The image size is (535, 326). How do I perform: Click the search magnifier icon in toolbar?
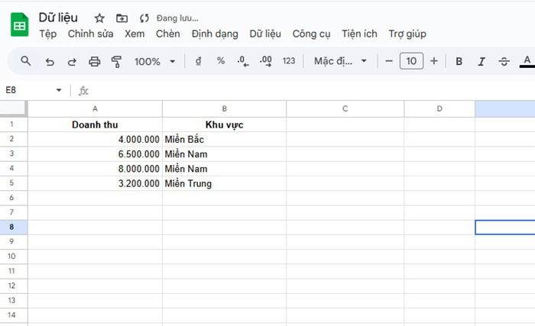(26, 61)
